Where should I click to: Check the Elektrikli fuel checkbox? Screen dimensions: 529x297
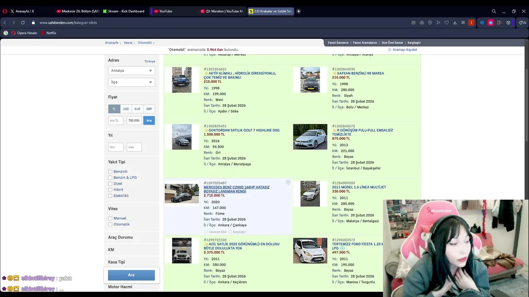point(110,196)
